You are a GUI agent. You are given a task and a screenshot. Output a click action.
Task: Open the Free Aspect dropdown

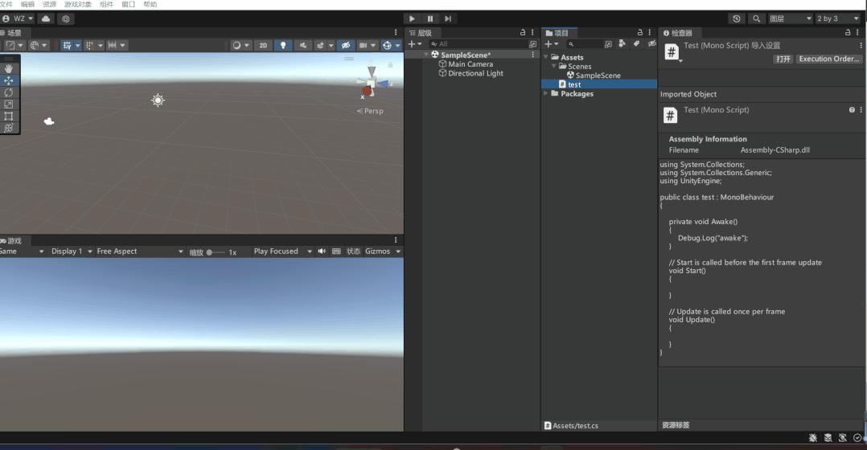pos(139,252)
